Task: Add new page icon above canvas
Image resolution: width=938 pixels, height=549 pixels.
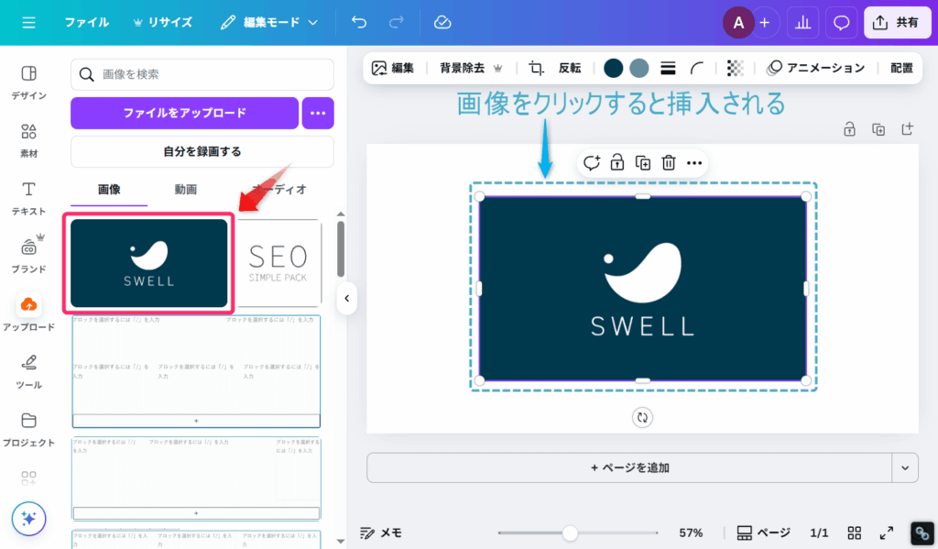Action: point(908,129)
